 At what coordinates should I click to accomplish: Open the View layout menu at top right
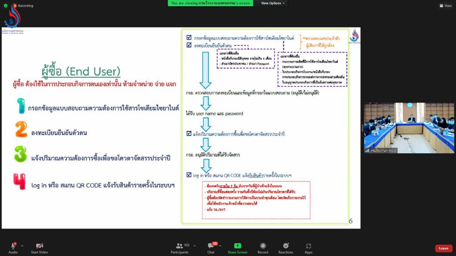click(x=445, y=6)
